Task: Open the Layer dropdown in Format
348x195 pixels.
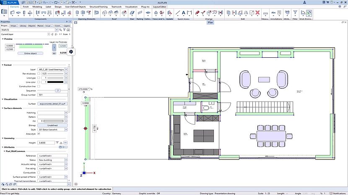Action: 66,69
